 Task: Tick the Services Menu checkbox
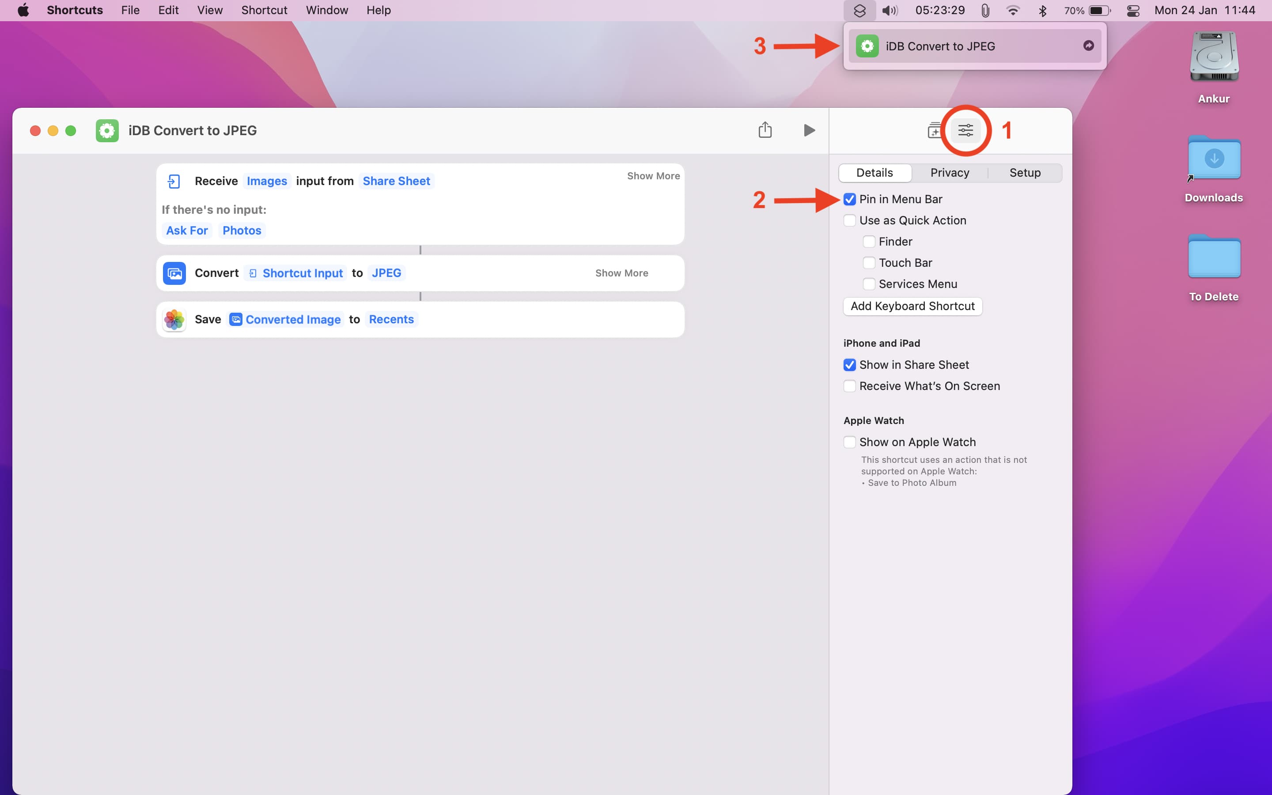pos(869,284)
